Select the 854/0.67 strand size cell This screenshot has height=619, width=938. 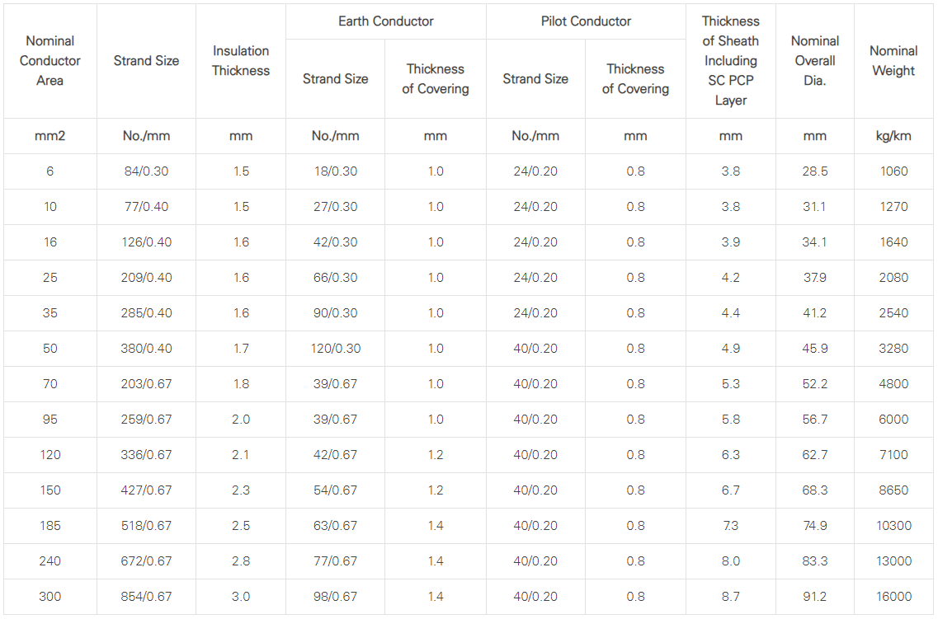tap(146, 596)
